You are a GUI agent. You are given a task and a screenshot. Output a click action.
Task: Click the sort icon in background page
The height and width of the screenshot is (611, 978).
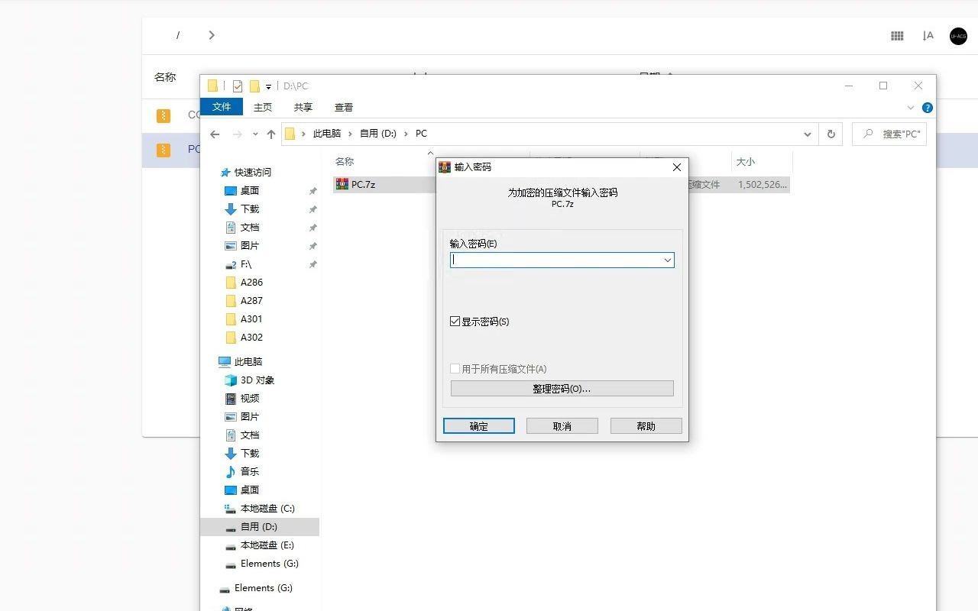(928, 36)
